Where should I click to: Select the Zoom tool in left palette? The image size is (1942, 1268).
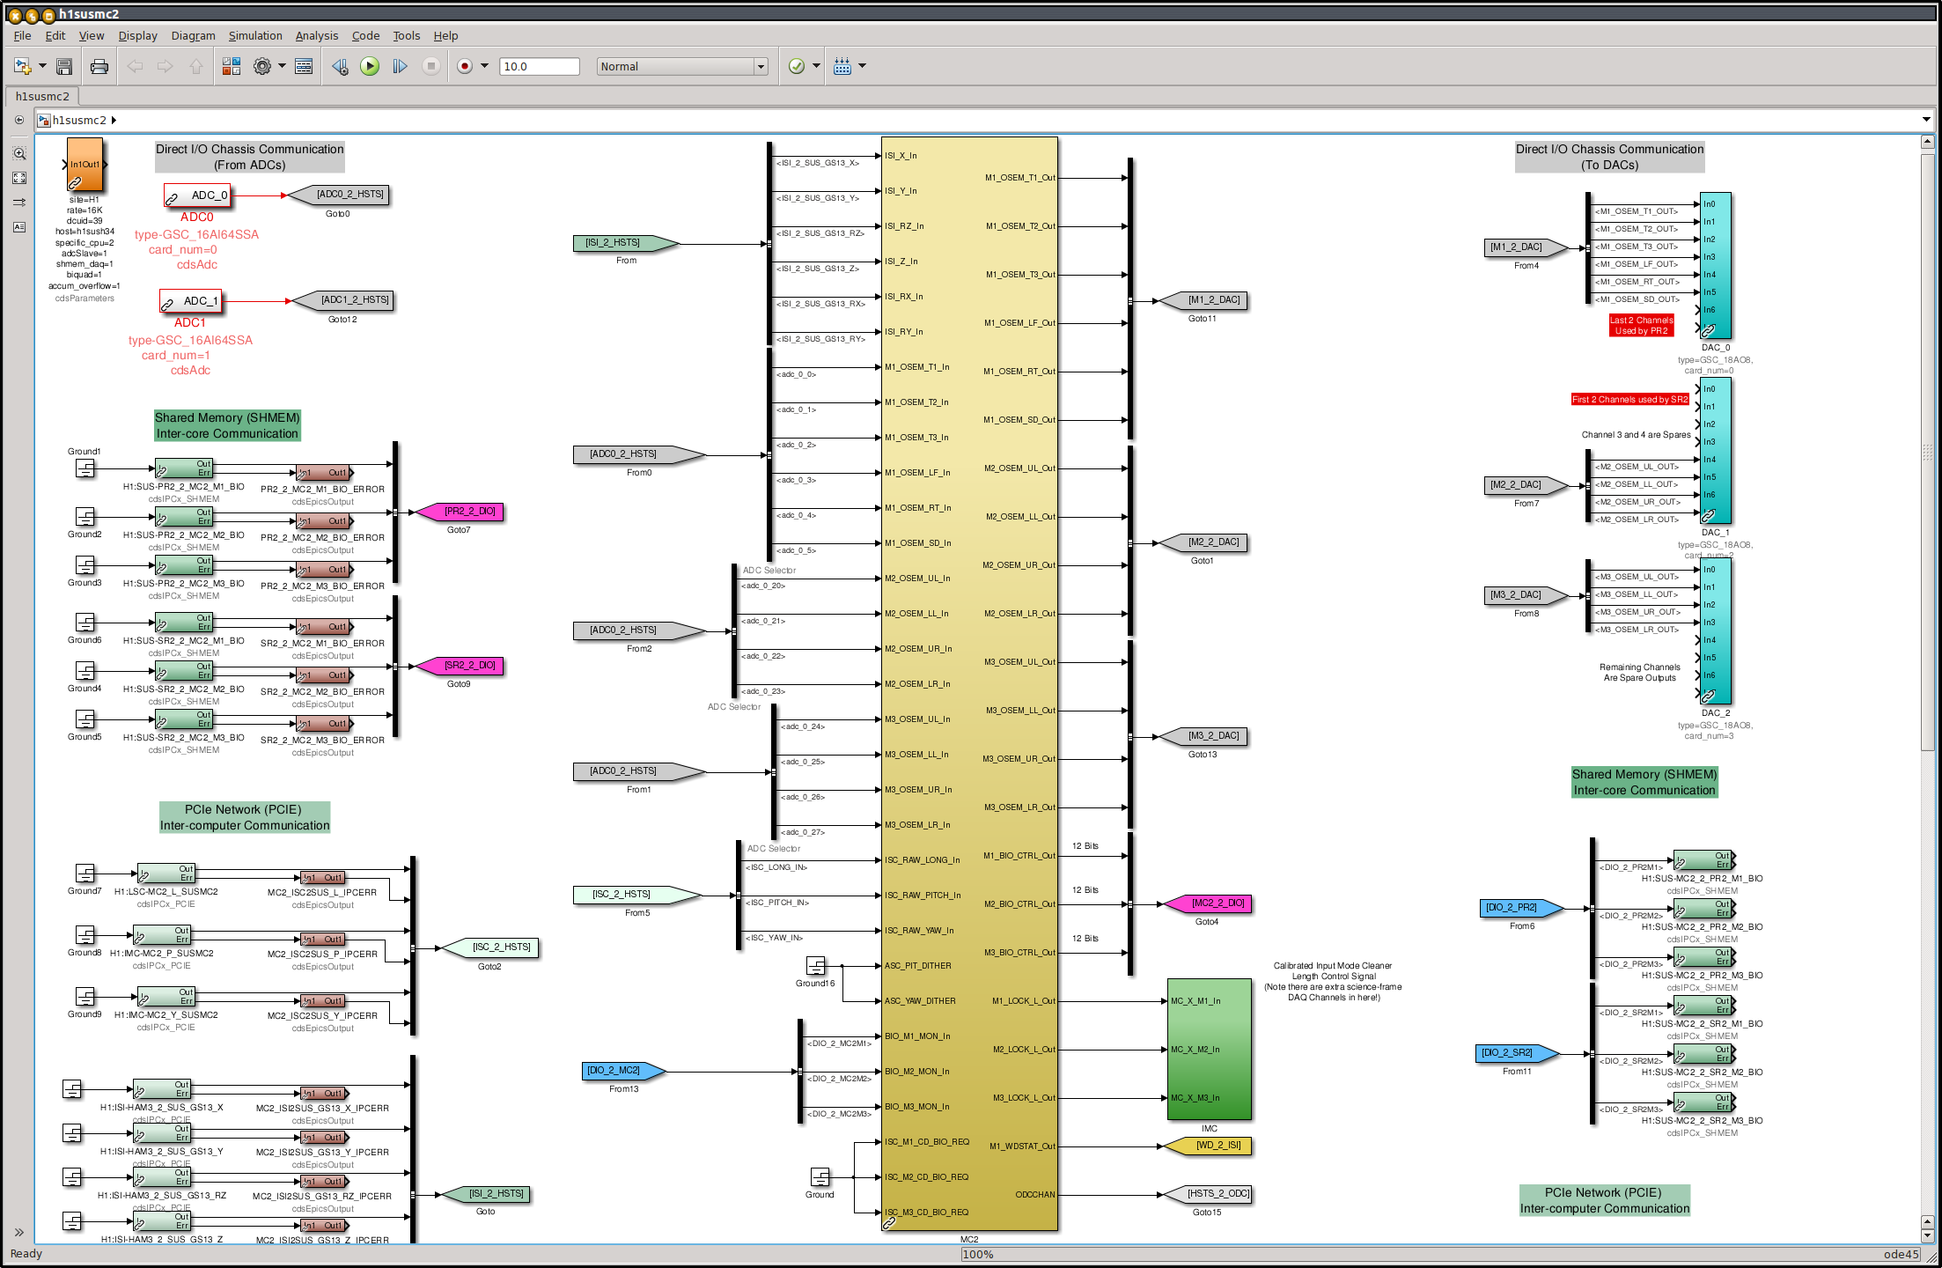(x=19, y=153)
